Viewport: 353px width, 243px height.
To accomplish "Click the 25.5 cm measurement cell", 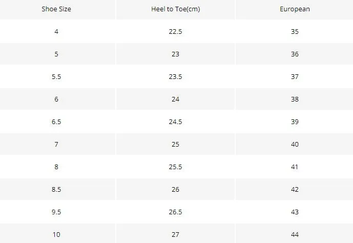I will point(175,167).
